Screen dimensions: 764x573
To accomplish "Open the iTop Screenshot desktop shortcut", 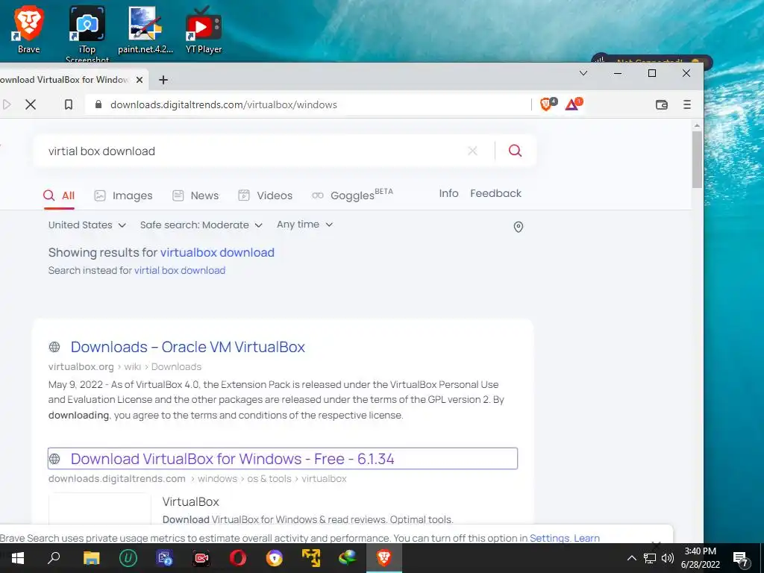I will click(87, 34).
